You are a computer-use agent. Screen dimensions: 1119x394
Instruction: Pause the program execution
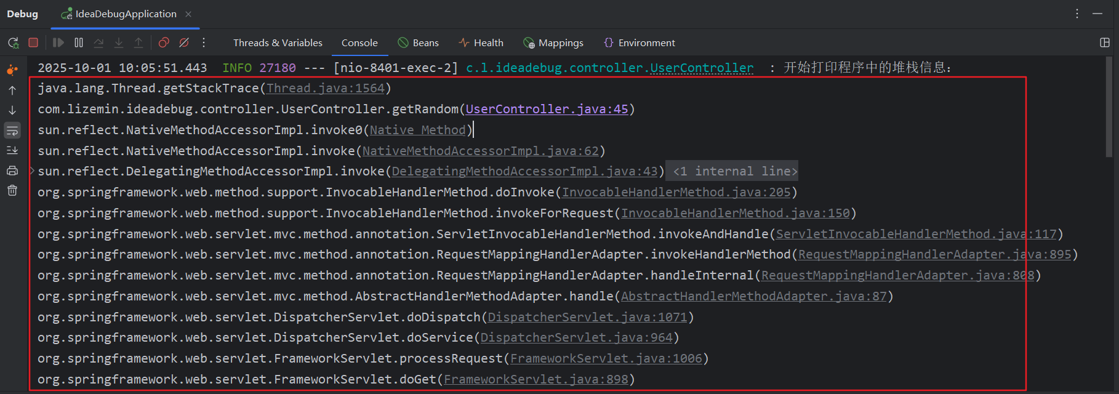click(79, 42)
